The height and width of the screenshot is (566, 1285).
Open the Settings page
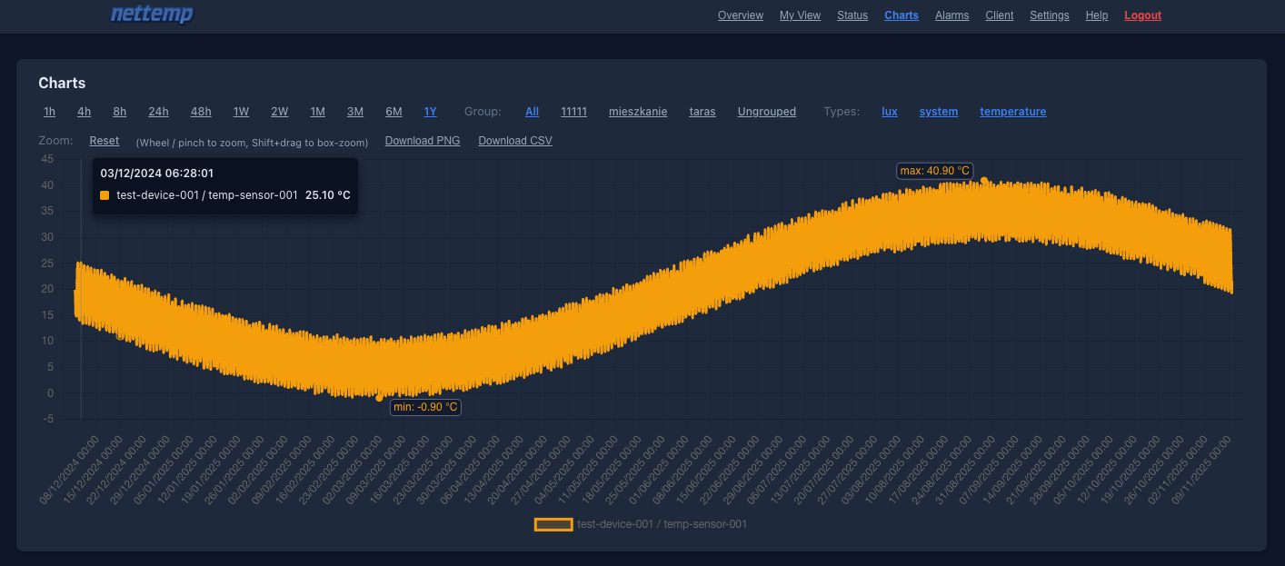click(1050, 15)
